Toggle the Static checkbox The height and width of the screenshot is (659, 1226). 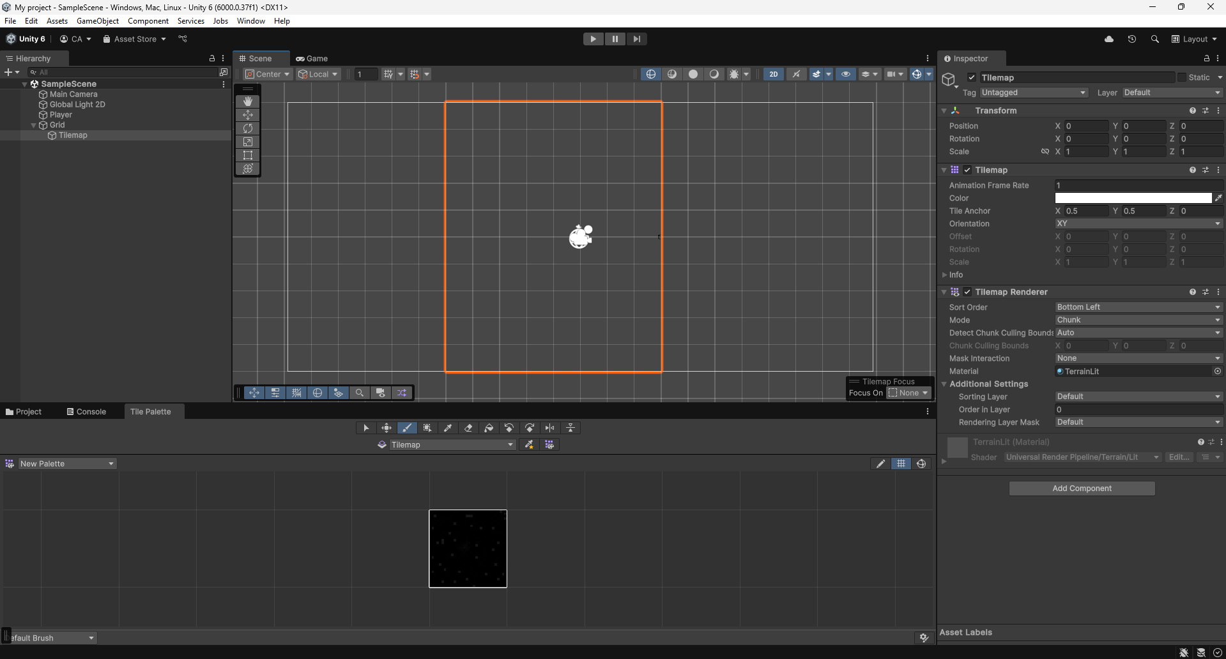coord(1182,77)
